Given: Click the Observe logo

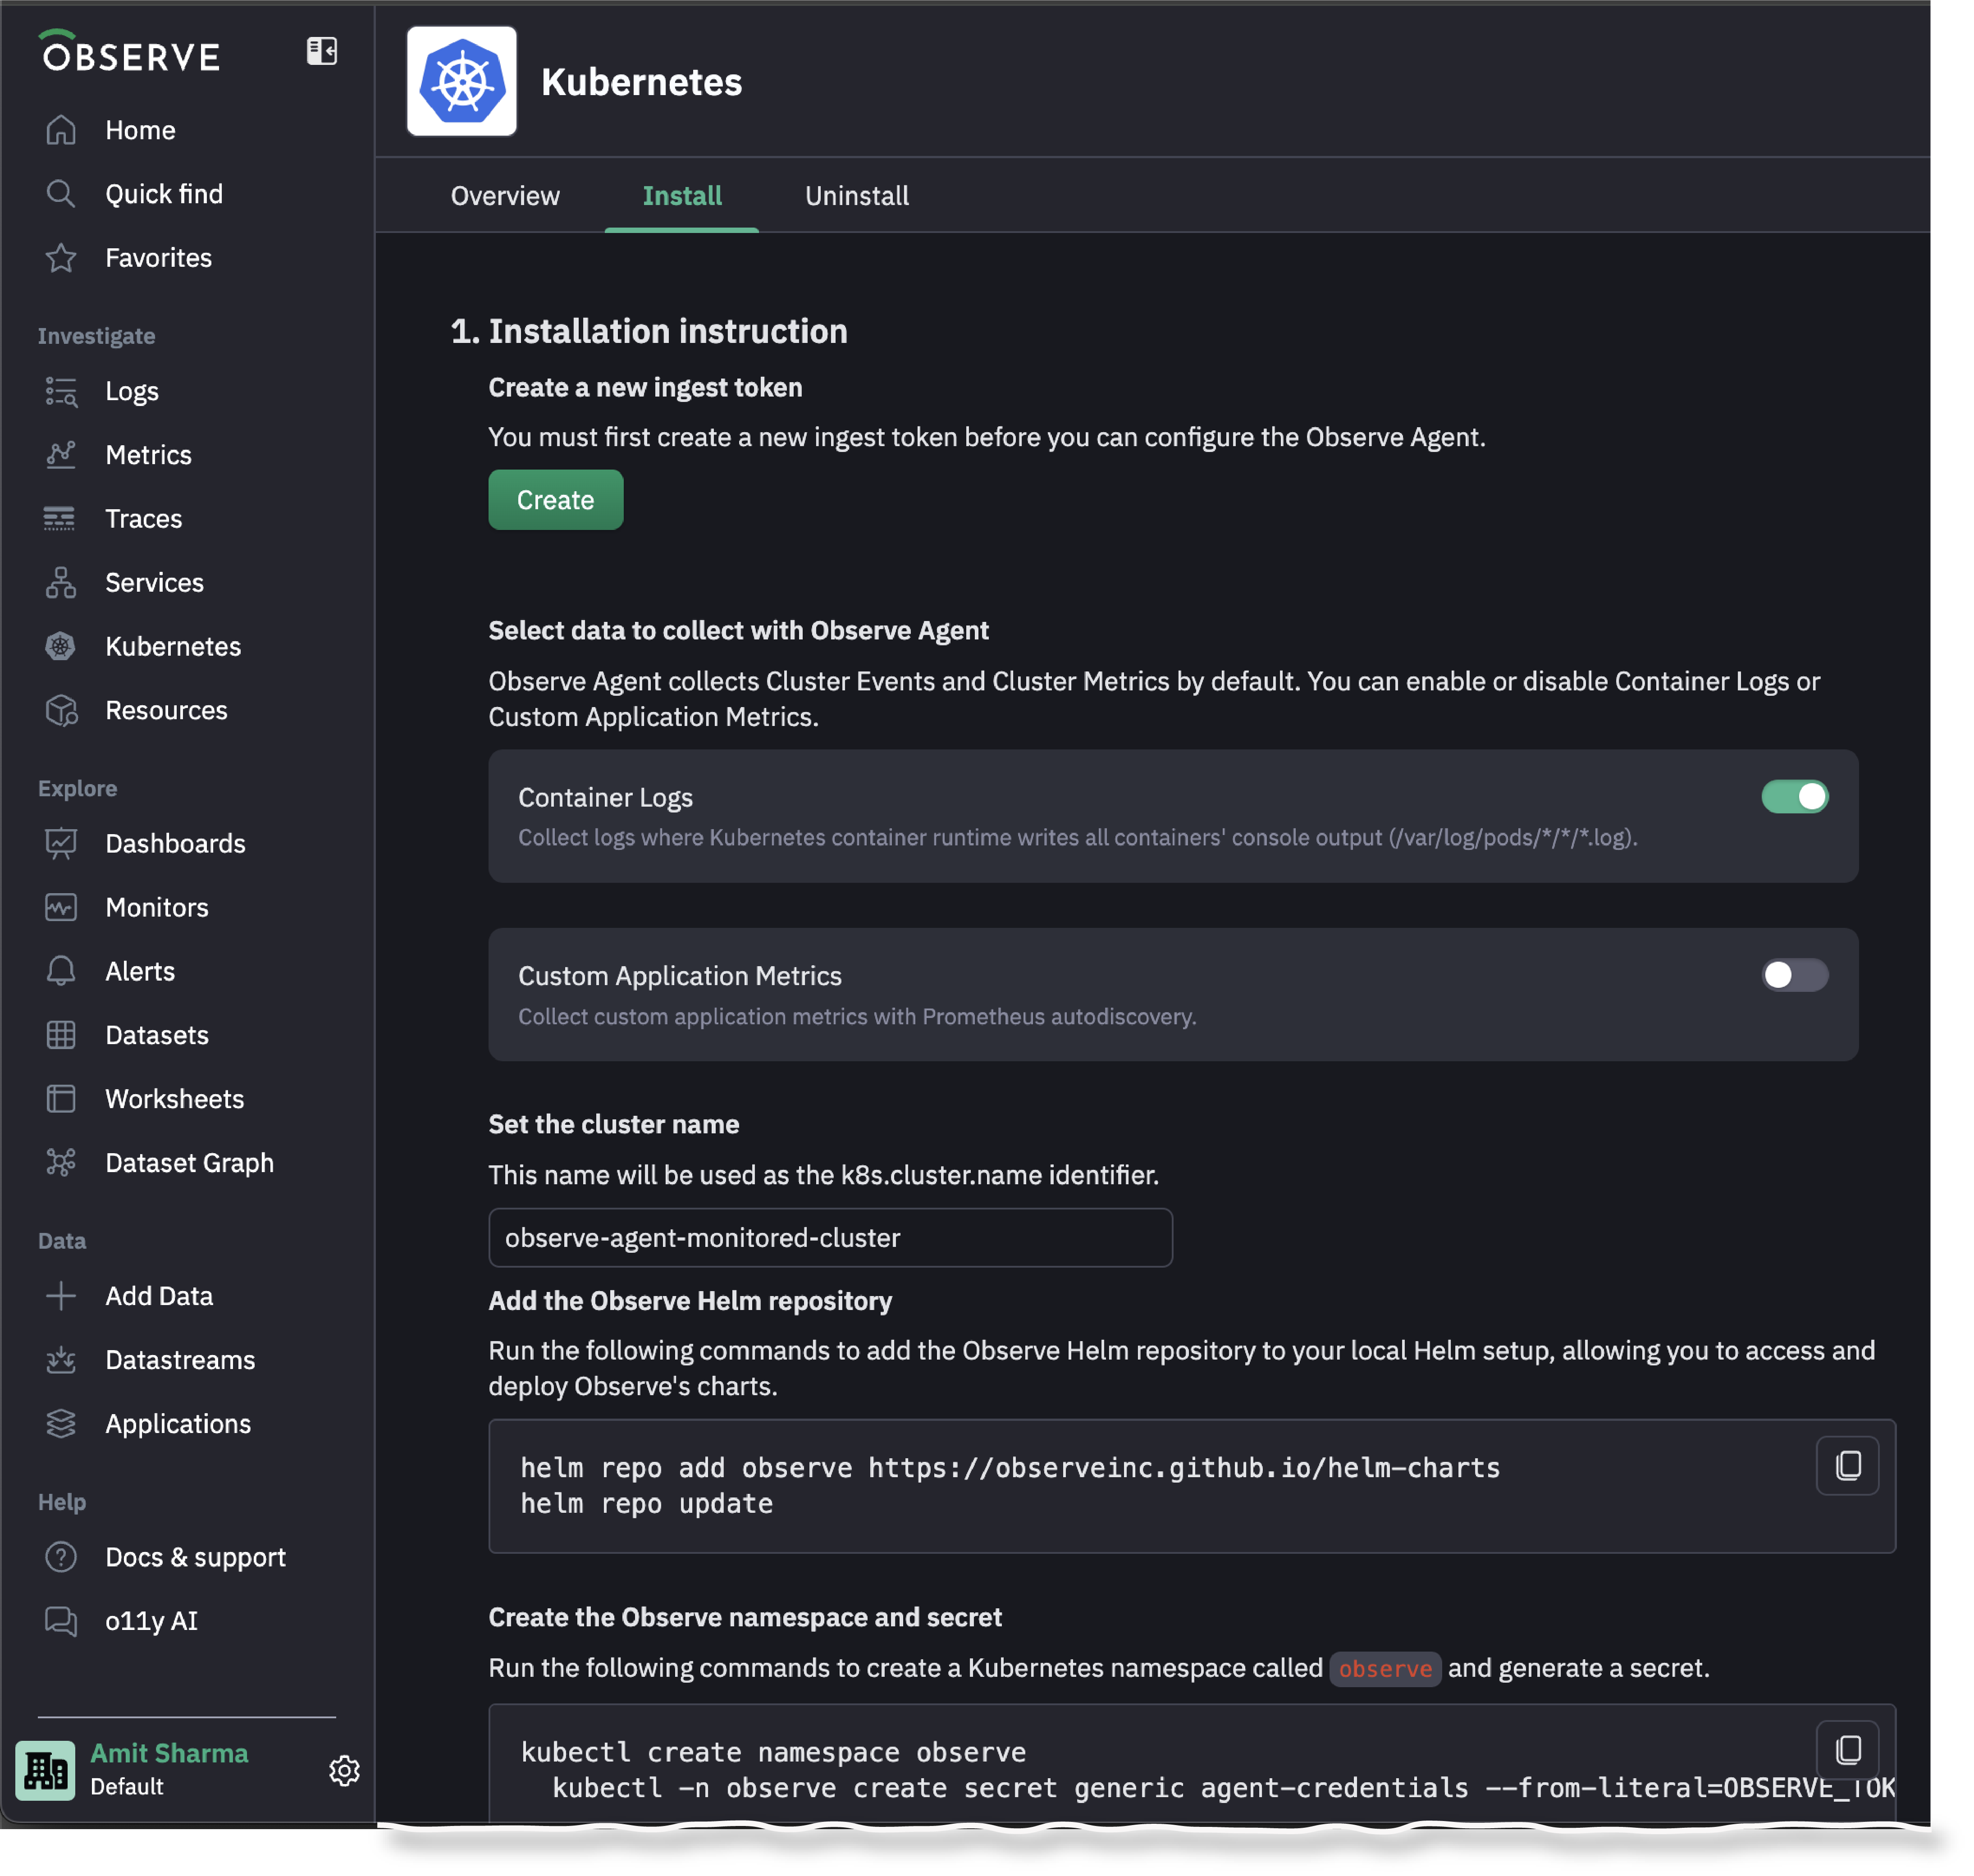Looking at the screenshot, I should tap(130, 52).
